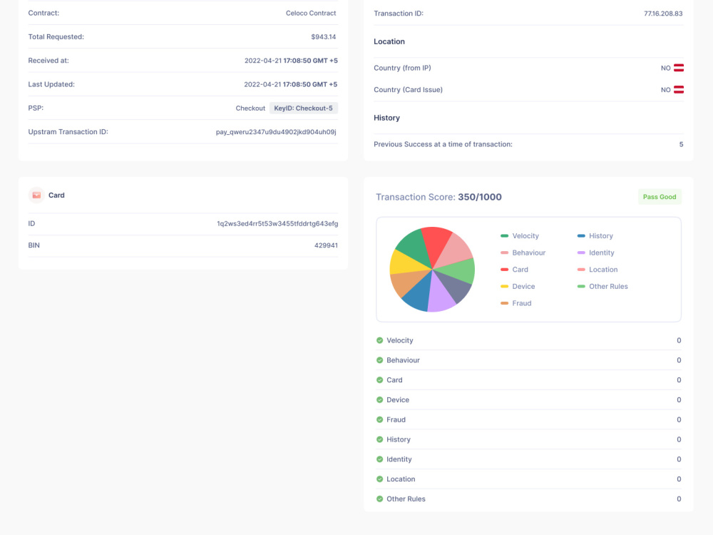
Task: Click green check icon next to Location row
Action: (x=380, y=479)
